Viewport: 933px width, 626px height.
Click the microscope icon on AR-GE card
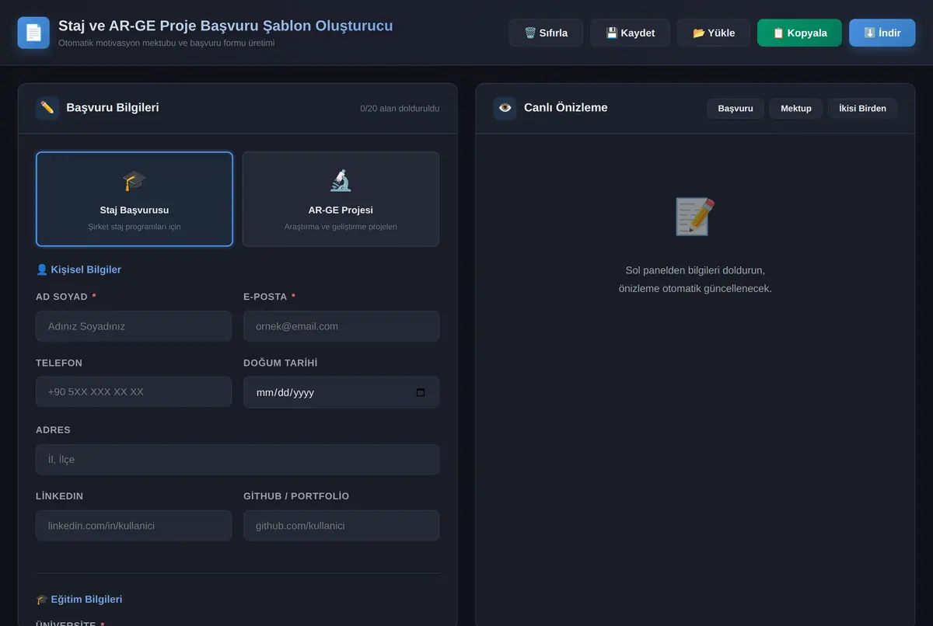coord(341,181)
